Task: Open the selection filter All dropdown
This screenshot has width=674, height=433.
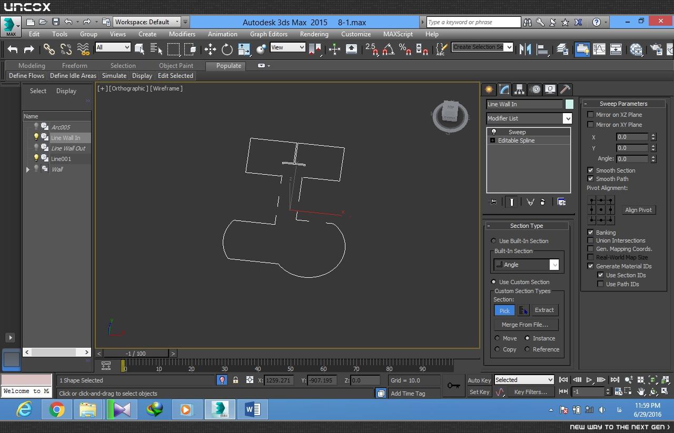Action: [113, 47]
